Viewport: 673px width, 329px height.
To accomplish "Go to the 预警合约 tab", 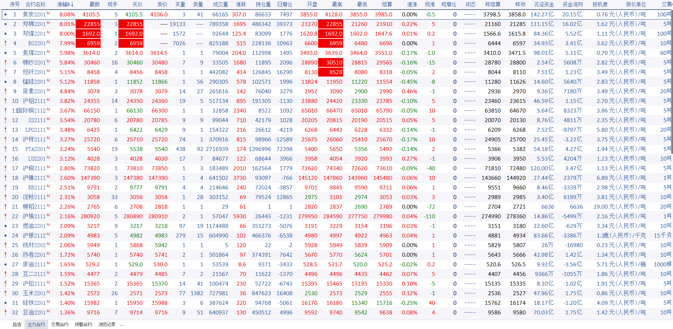I will [x=83, y=324].
